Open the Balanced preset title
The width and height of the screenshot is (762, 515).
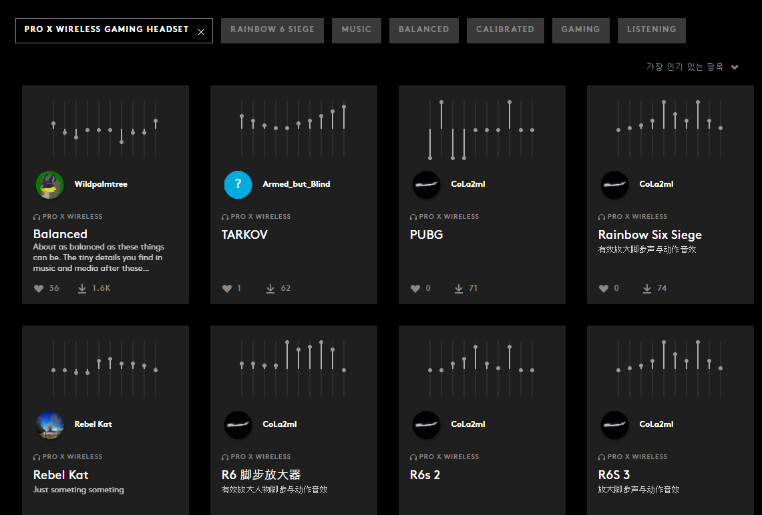(x=60, y=234)
